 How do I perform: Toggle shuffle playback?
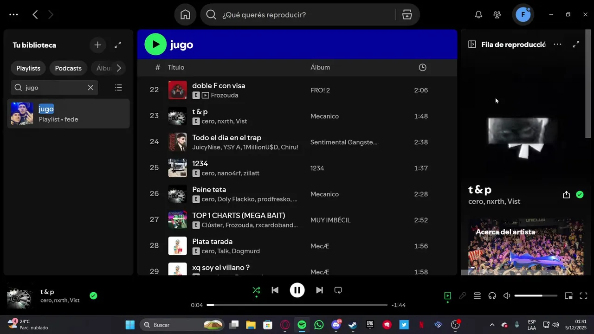click(256, 290)
